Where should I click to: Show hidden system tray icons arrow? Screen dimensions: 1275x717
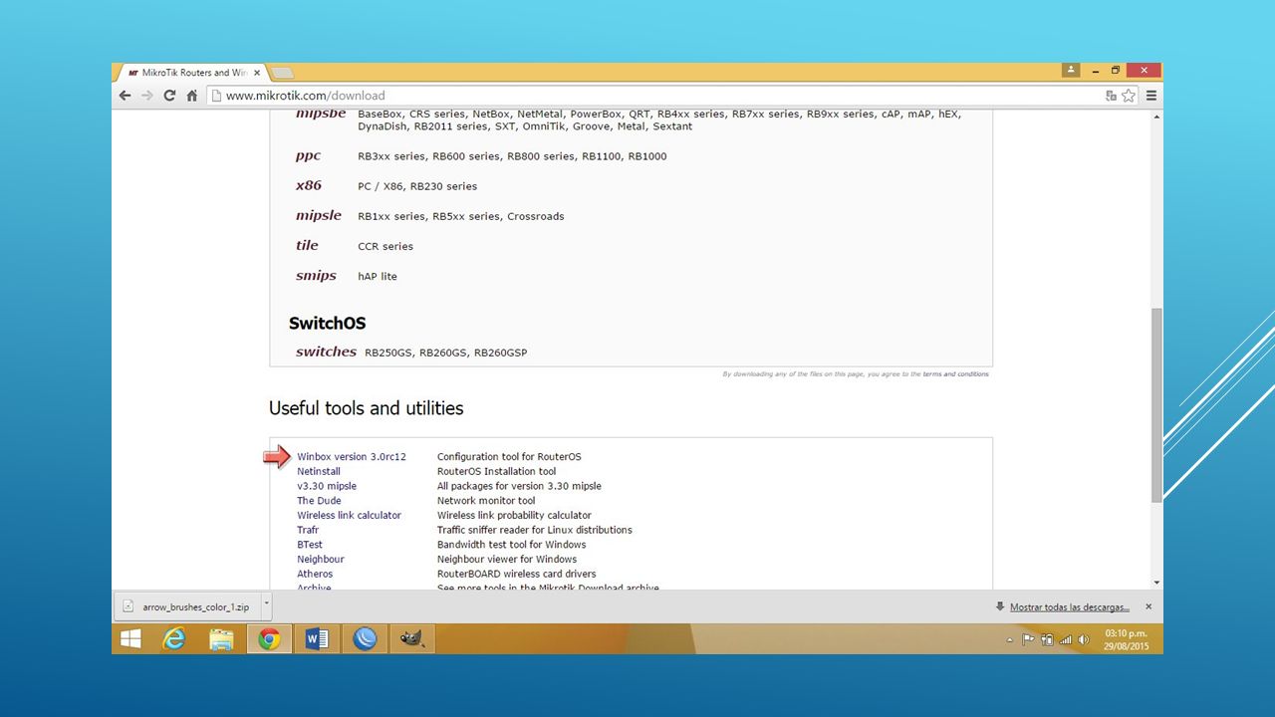pos(1010,640)
